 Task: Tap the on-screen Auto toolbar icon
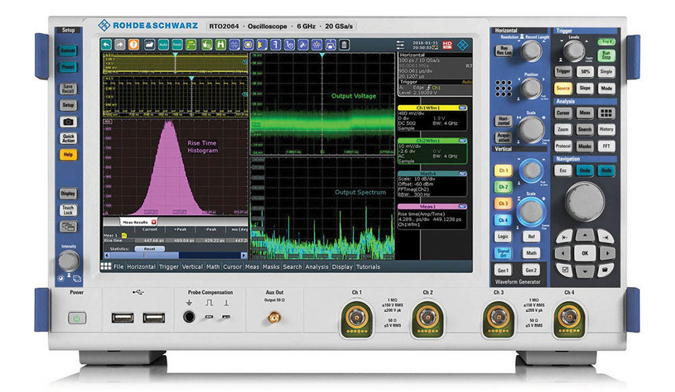click(163, 44)
